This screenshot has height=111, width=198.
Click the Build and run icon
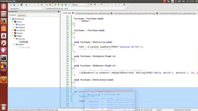[x=62, y=5]
